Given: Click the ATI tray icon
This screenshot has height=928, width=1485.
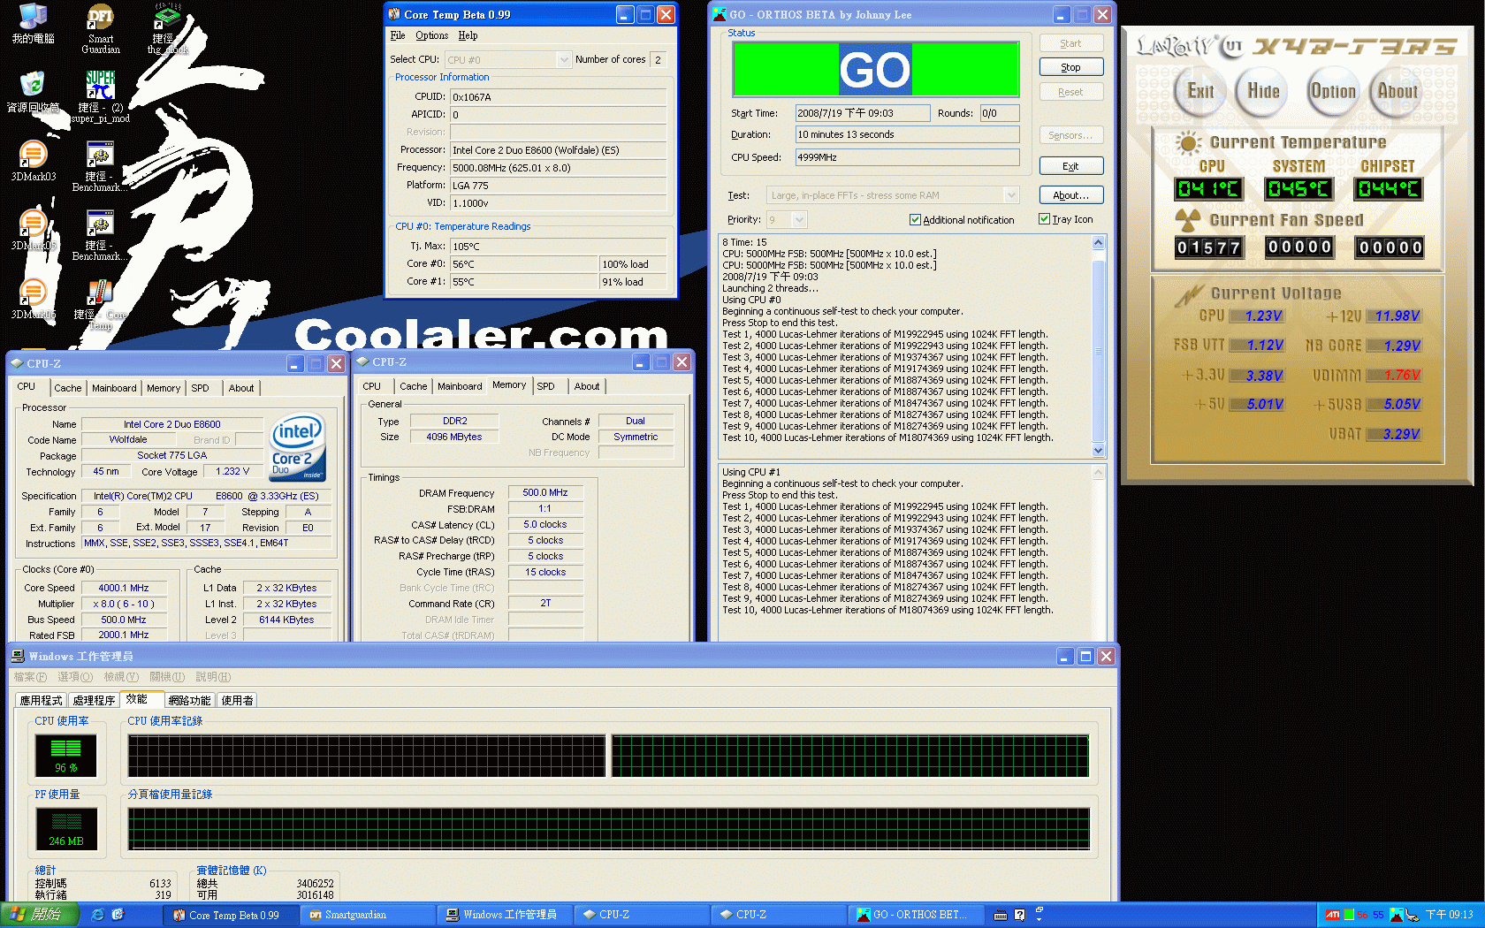Looking at the screenshot, I should pos(1332,915).
